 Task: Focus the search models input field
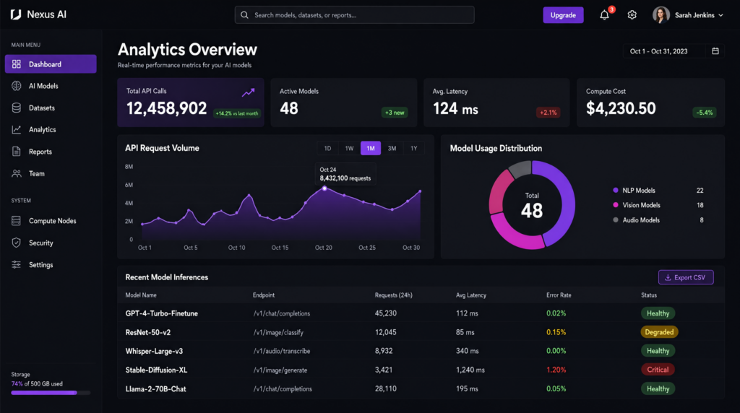354,15
